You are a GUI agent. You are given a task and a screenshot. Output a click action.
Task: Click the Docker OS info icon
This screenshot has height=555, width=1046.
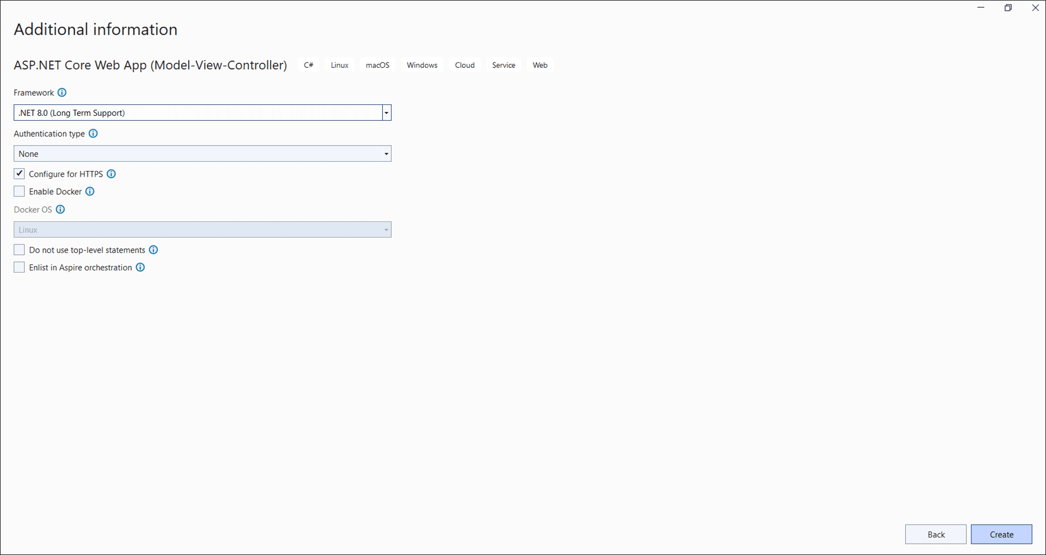[x=60, y=210]
